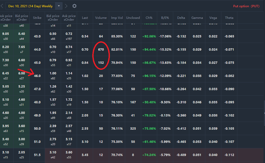Click put ask price 3.60 x55
This screenshot has width=265, height=163.
(69, 155)
